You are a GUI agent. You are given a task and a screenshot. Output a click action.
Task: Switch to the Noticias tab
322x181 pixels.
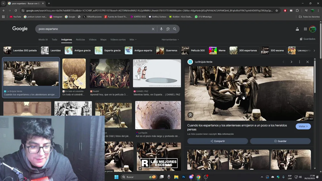(x=80, y=39)
